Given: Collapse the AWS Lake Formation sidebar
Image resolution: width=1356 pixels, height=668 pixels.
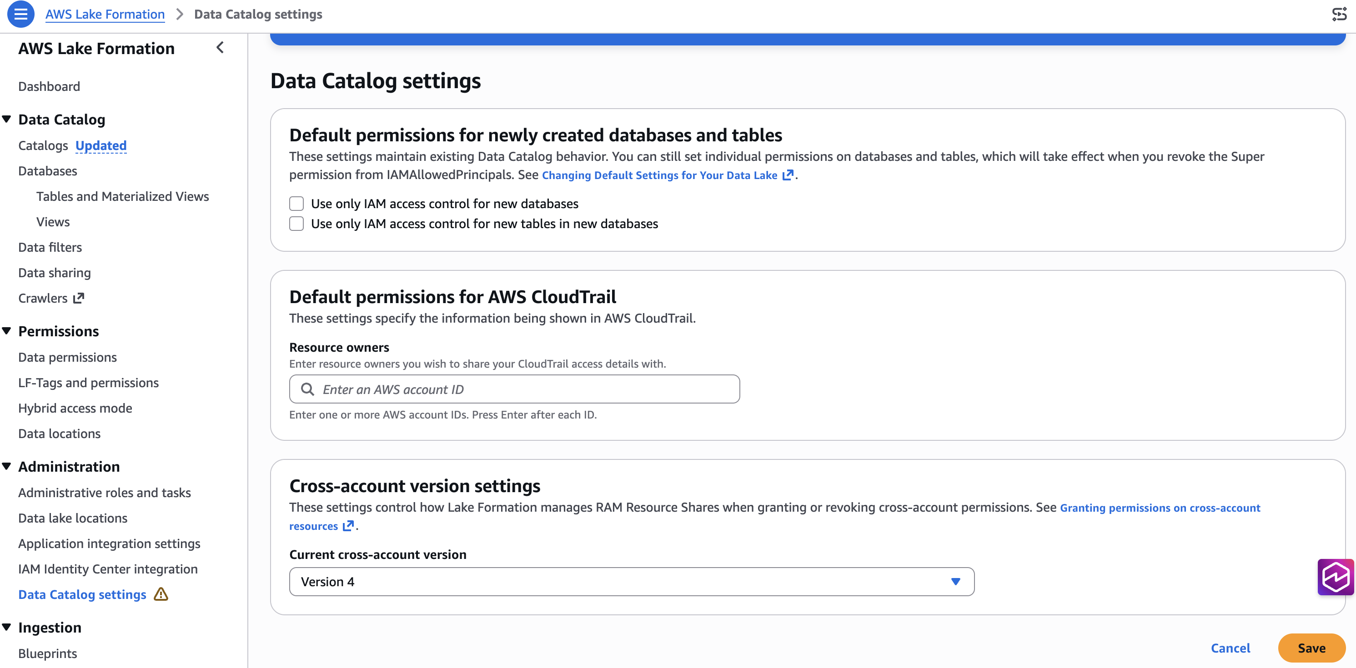Looking at the screenshot, I should point(220,48).
